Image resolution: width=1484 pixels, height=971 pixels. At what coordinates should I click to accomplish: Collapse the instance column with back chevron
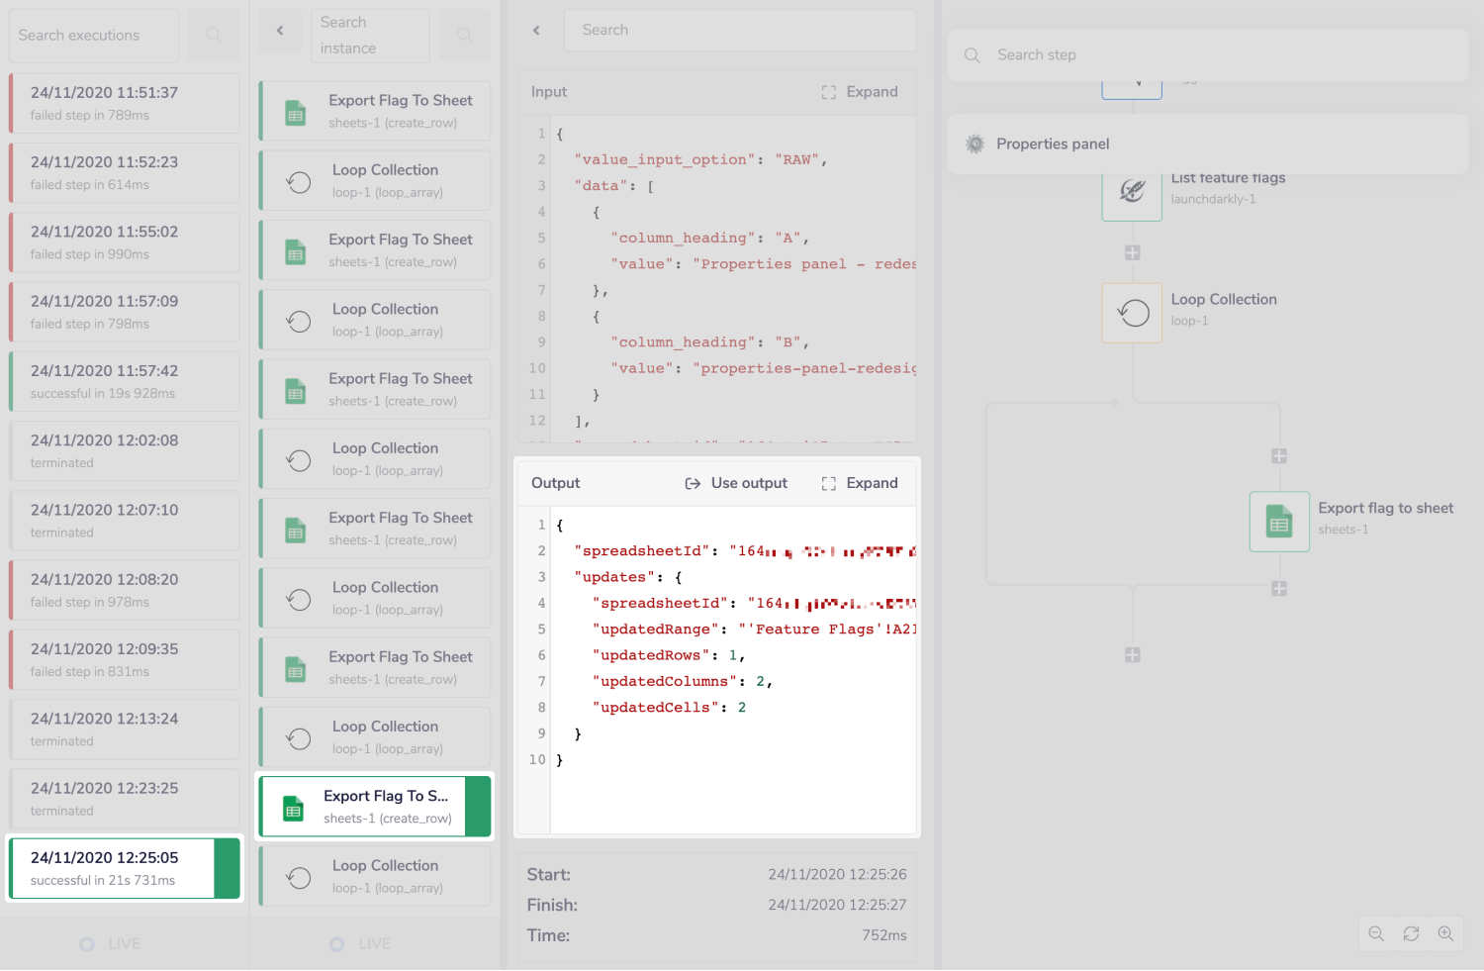pos(280,31)
